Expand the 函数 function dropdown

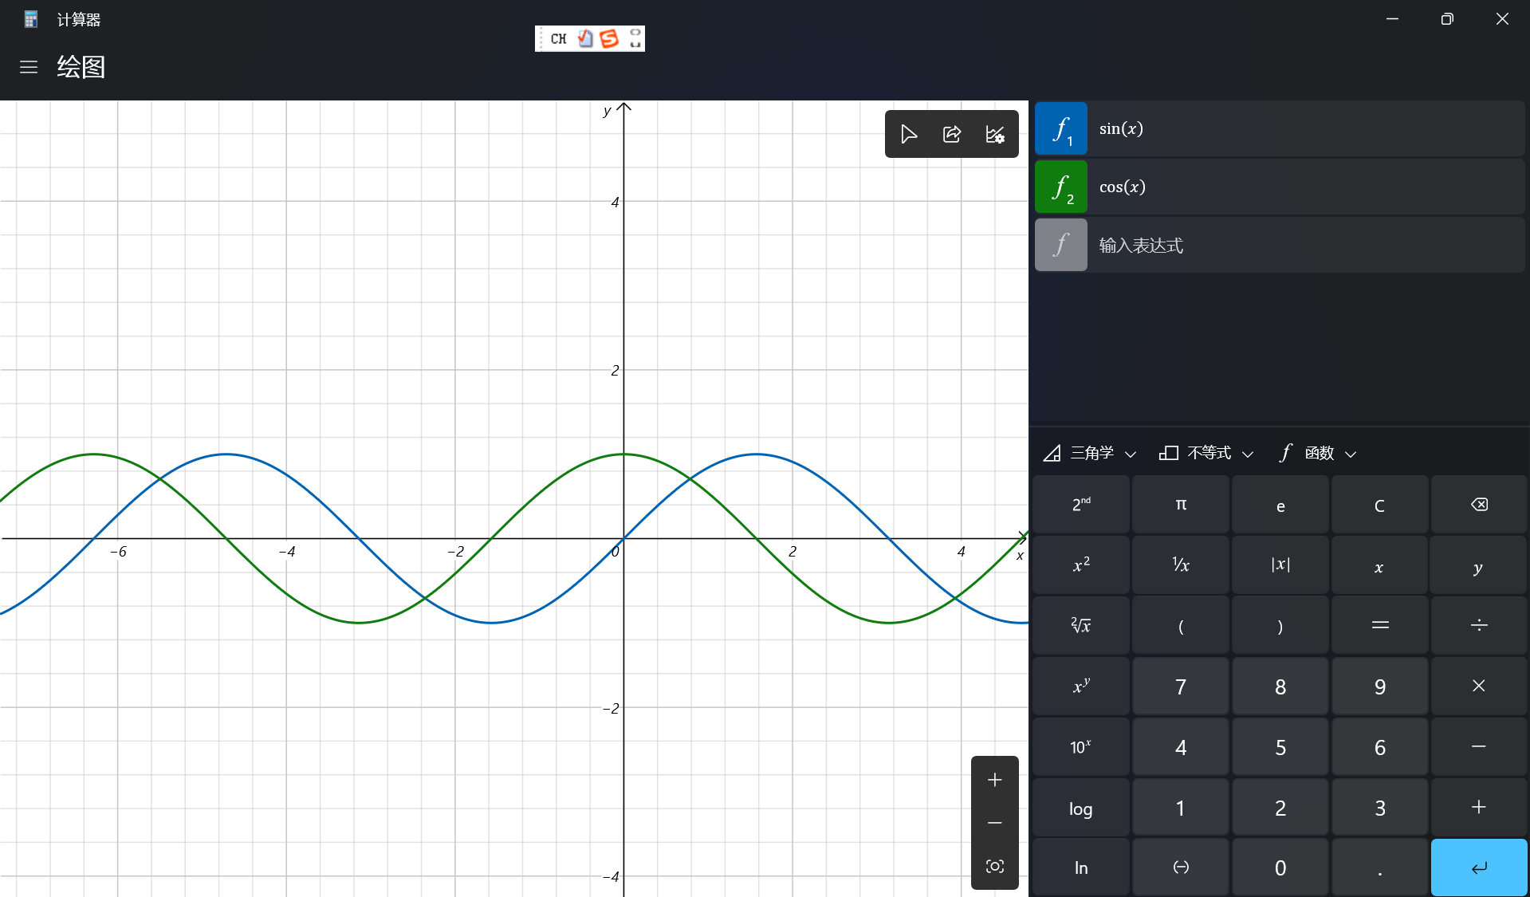1317,453
